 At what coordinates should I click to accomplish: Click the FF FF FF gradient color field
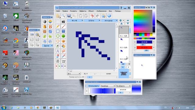coord(123,90)
